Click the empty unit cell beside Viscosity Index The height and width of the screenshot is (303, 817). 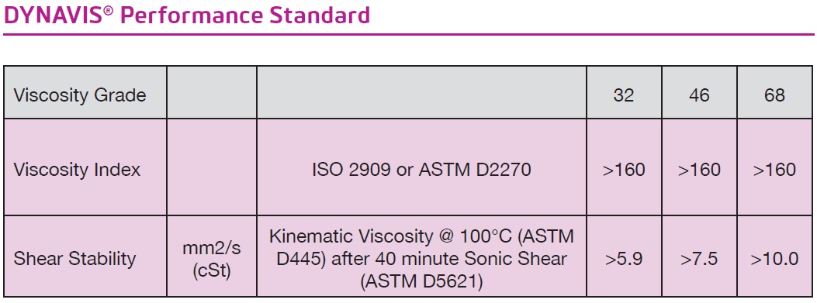coord(212,167)
